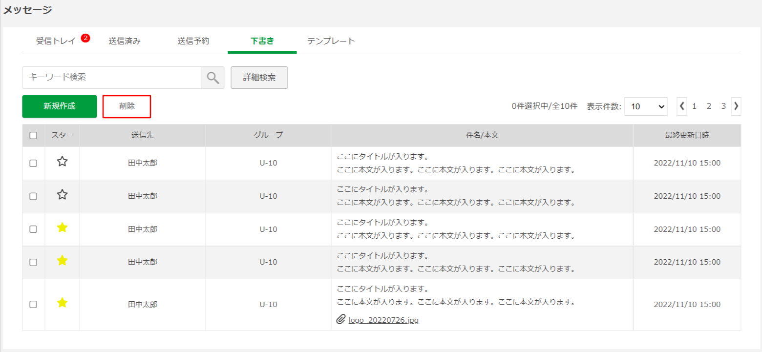Tick the select-all checkbox in table header
This screenshot has width=762, height=352.
33,136
